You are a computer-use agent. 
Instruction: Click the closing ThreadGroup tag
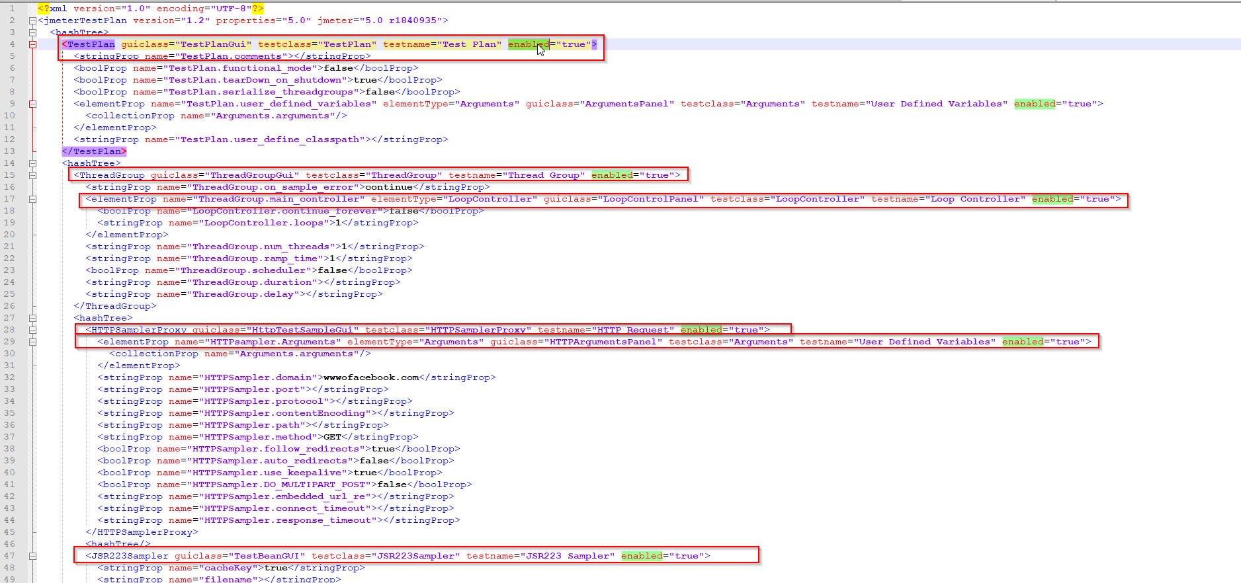pos(115,306)
